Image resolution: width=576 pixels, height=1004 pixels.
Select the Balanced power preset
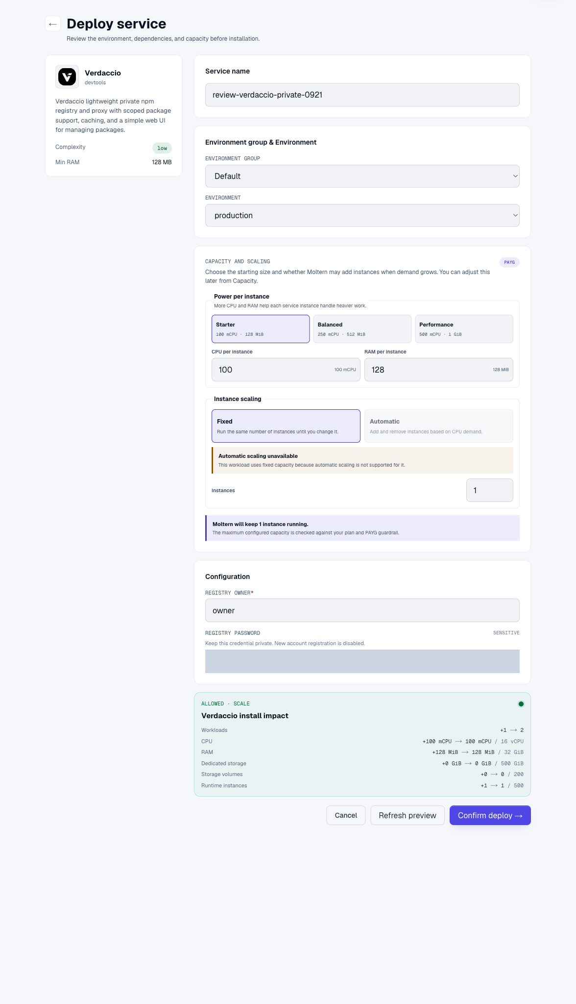tap(362, 329)
